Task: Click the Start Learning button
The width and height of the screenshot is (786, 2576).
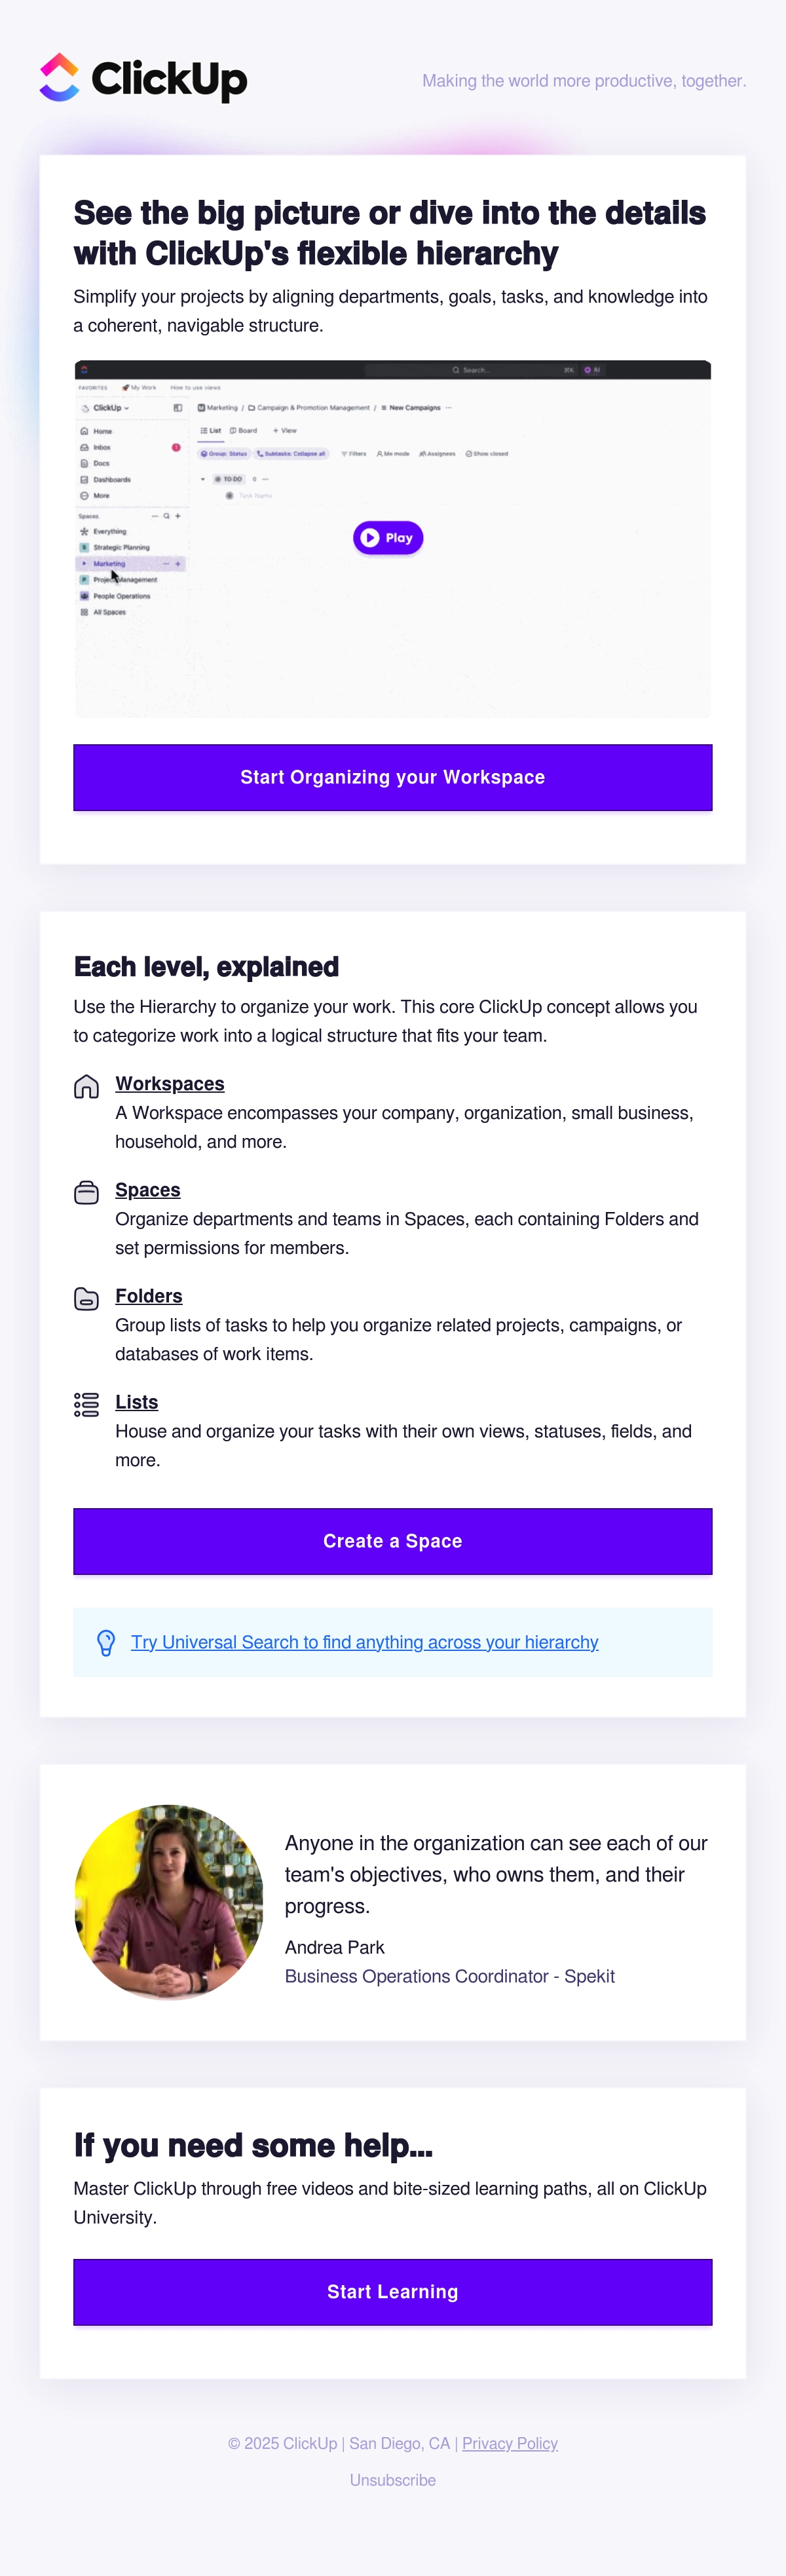Action: click(393, 2292)
